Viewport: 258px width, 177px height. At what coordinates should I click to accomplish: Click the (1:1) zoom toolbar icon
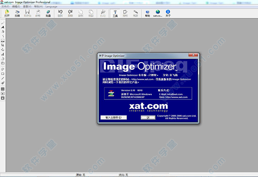pyautogui.click(x=103, y=13)
